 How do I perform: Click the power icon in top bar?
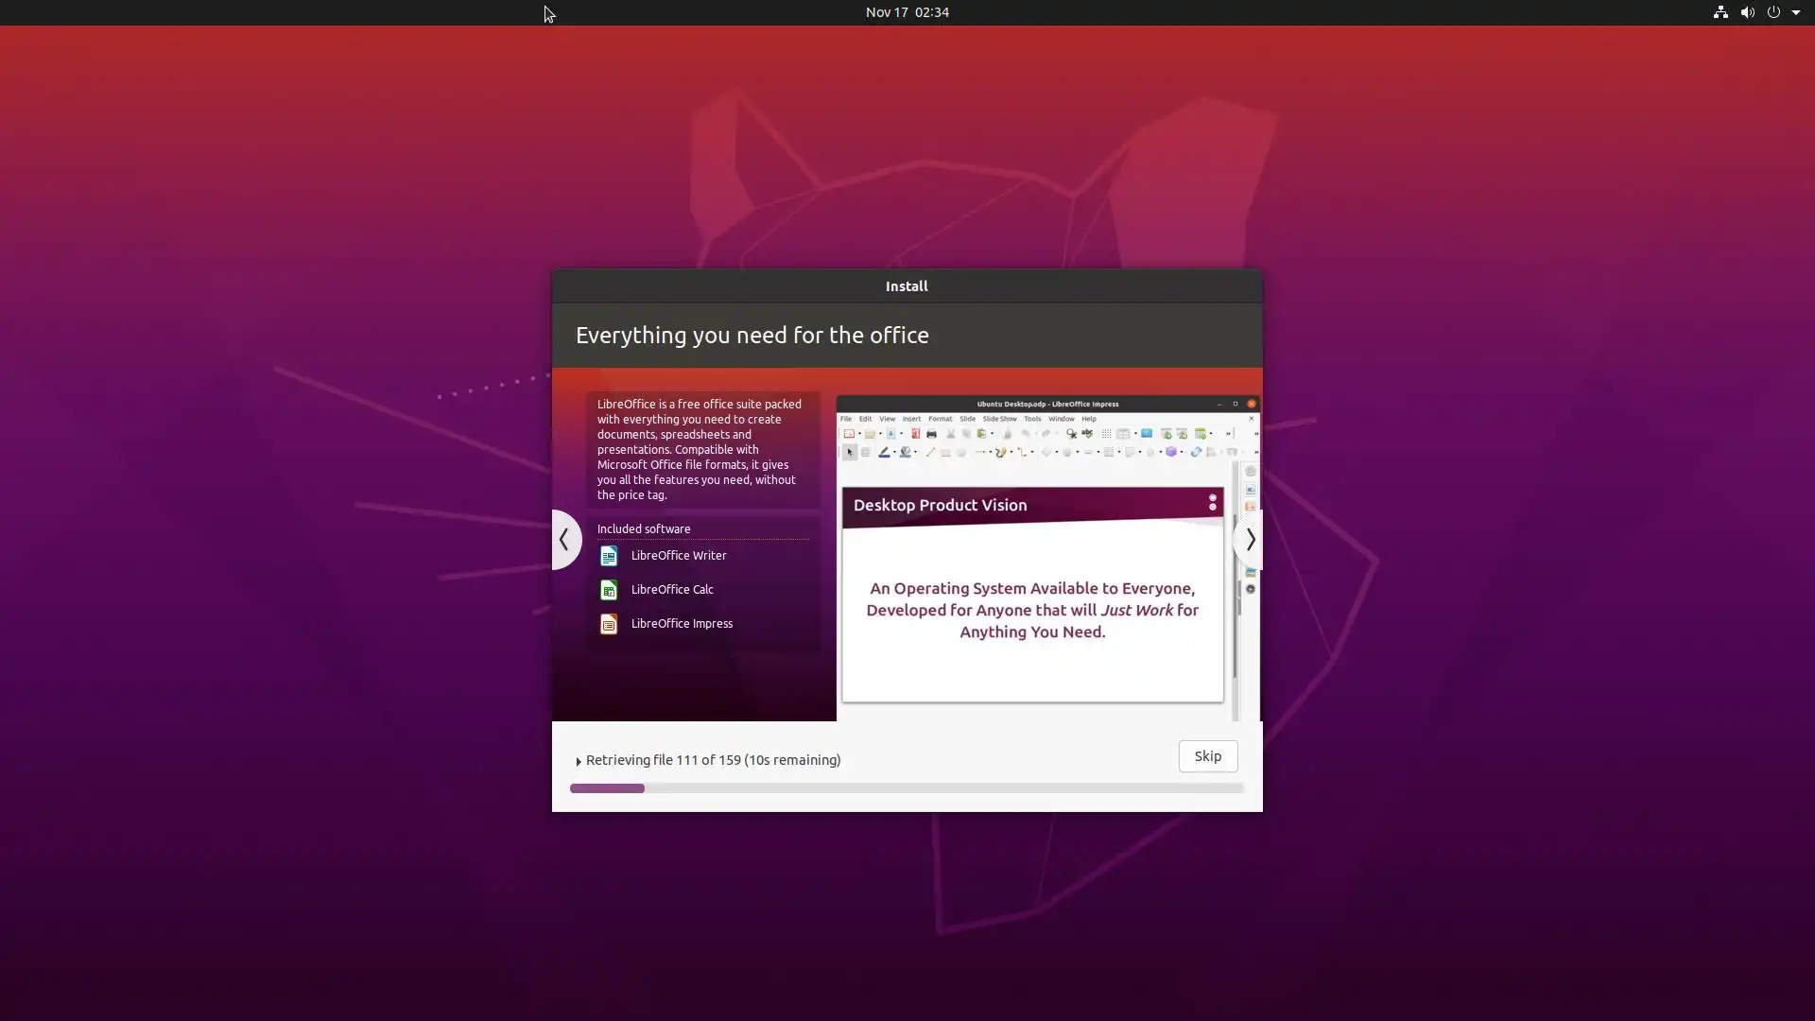(x=1773, y=12)
